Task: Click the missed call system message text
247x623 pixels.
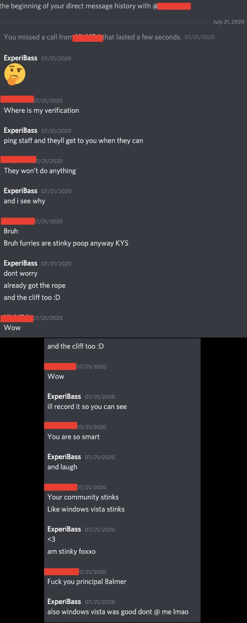Action: (93, 37)
